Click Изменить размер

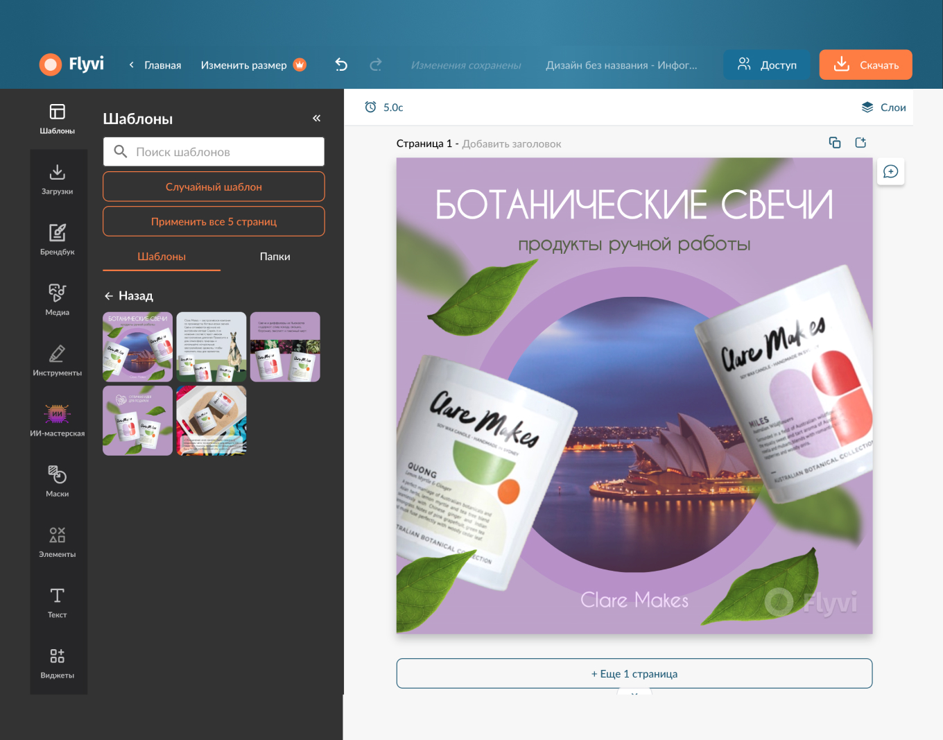click(x=243, y=64)
